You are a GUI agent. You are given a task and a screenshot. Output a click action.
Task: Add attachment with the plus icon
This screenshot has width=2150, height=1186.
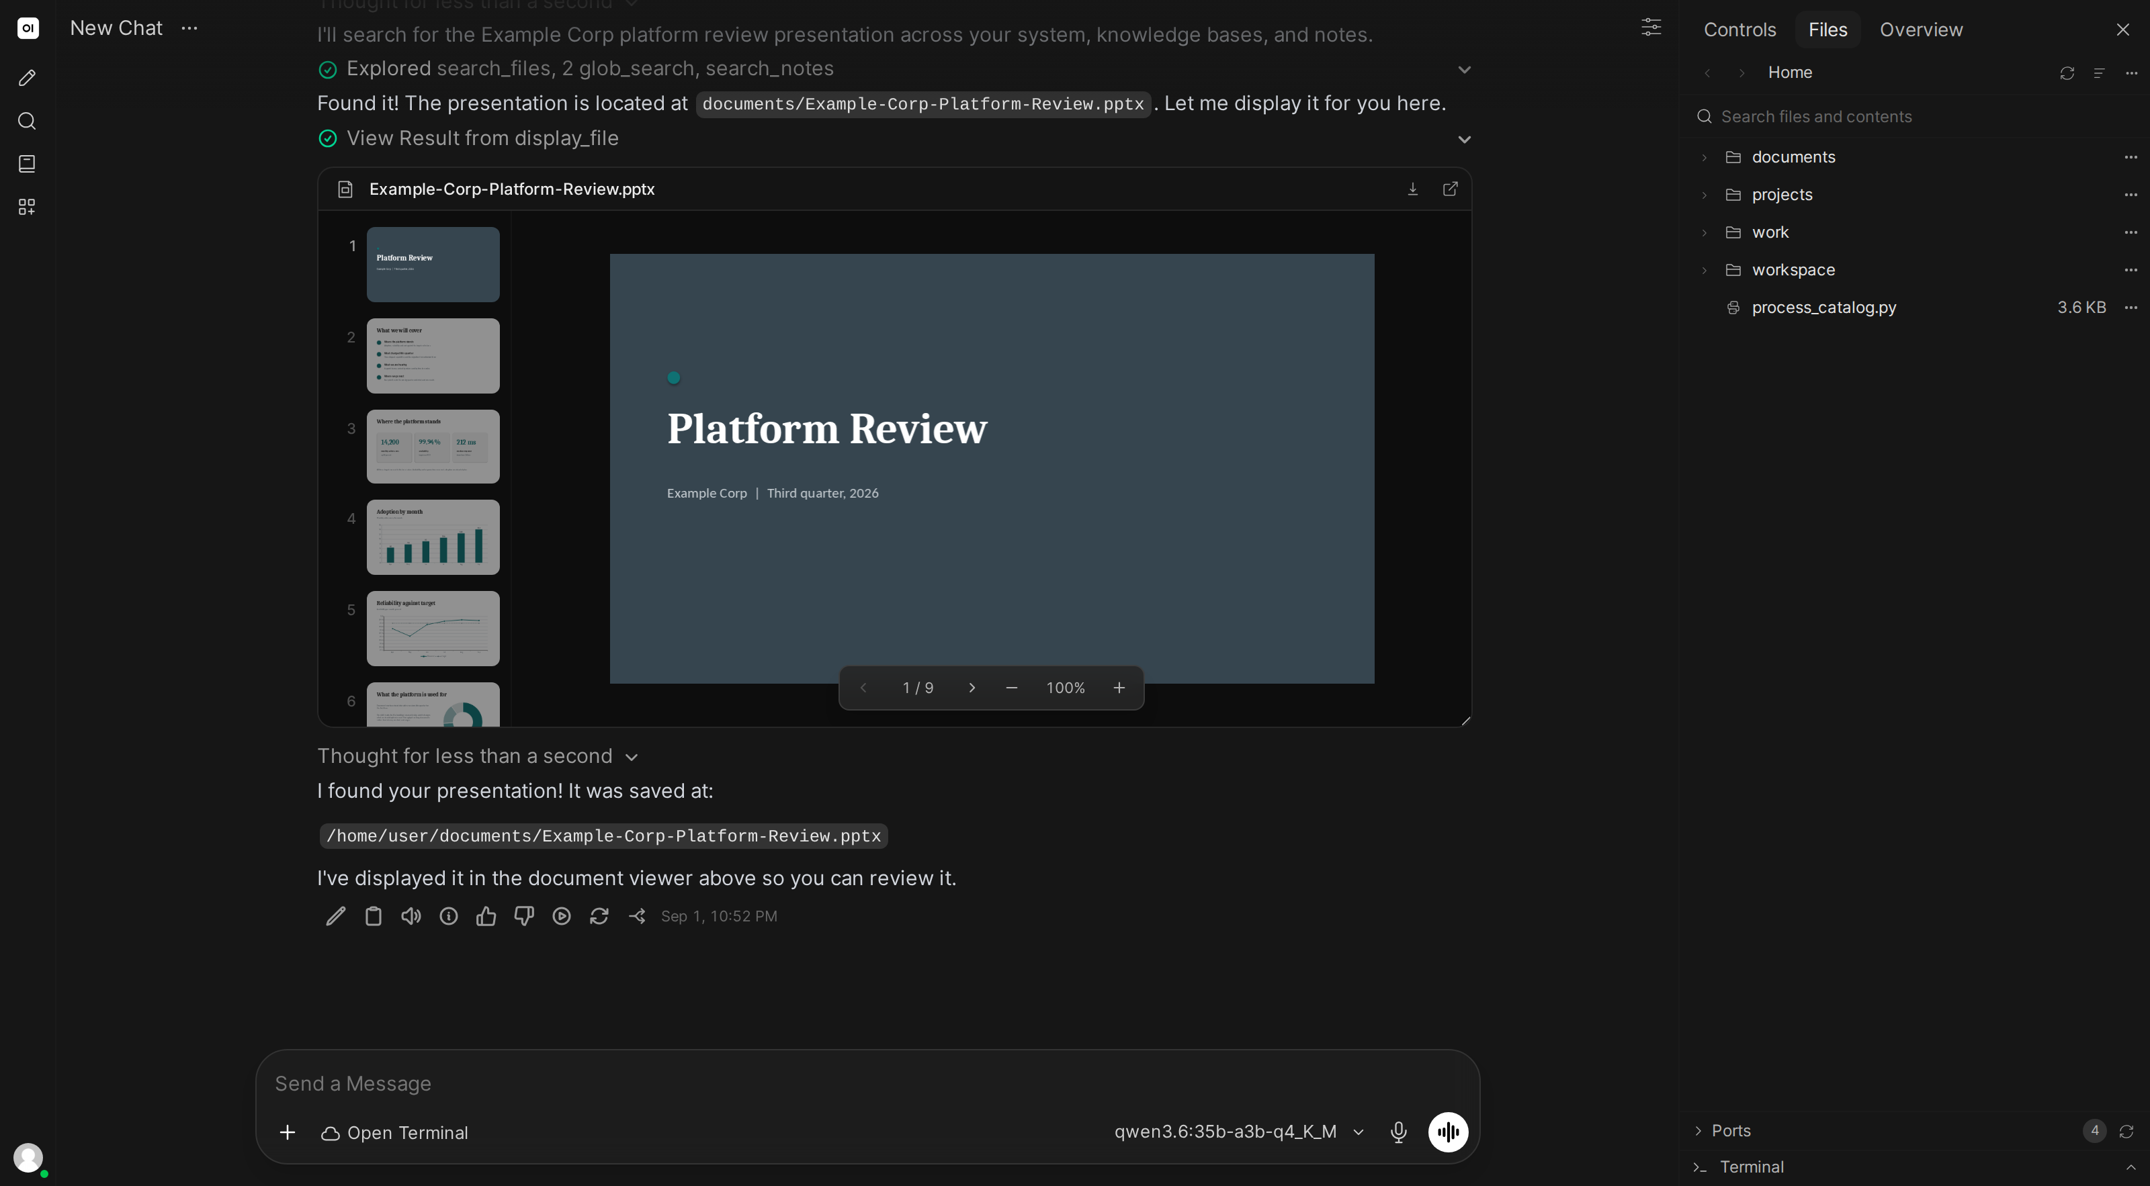pyautogui.click(x=287, y=1133)
